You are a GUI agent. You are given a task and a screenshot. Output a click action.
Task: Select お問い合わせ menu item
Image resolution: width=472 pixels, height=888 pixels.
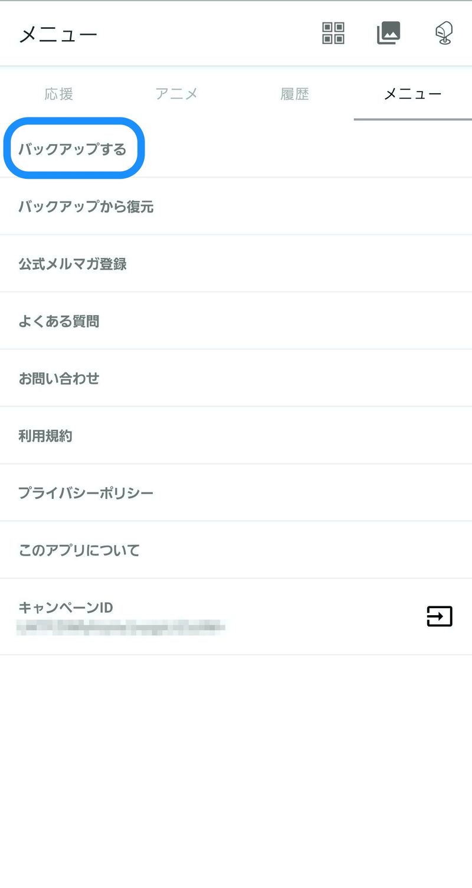(x=59, y=378)
